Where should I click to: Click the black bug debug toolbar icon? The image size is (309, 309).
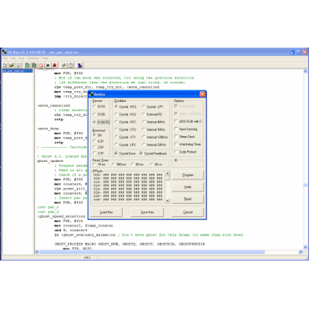click(48, 65)
